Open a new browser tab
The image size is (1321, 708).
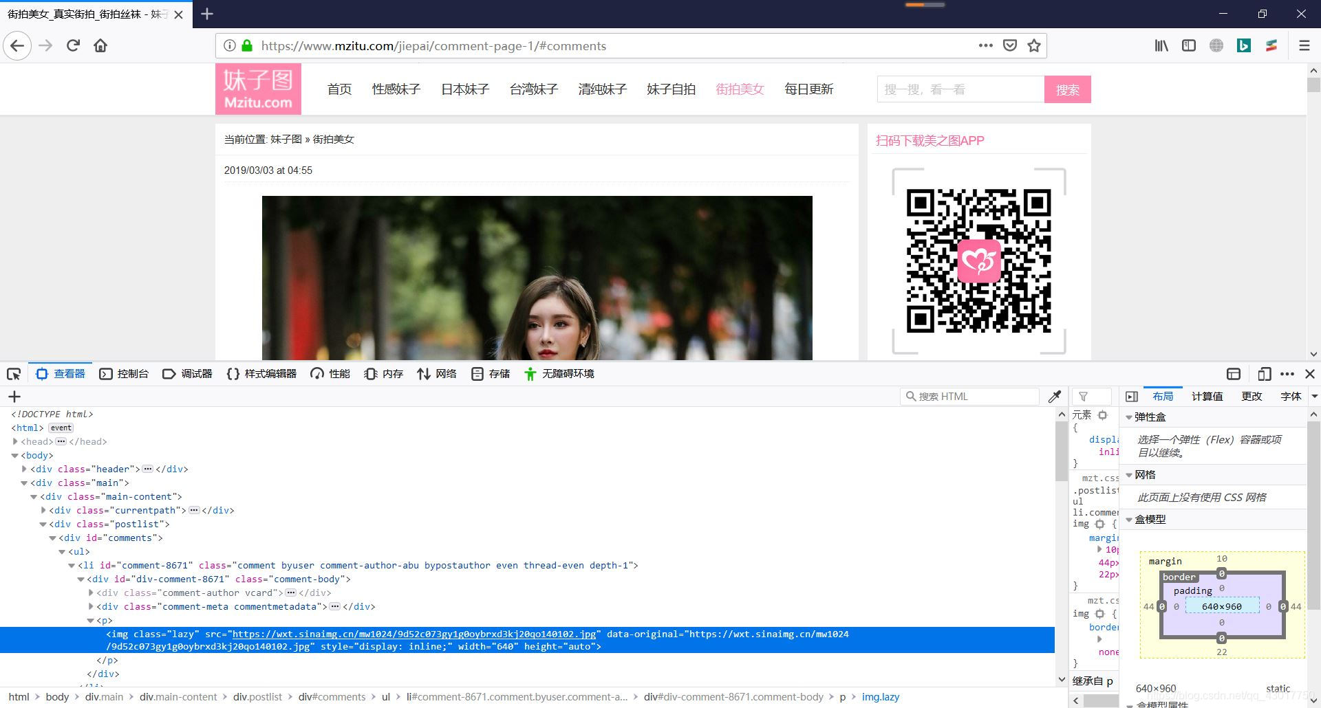(207, 14)
